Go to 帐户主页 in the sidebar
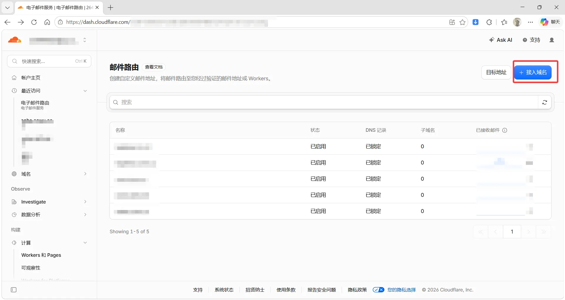This screenshot has height=300, width=565. [31, 78]
